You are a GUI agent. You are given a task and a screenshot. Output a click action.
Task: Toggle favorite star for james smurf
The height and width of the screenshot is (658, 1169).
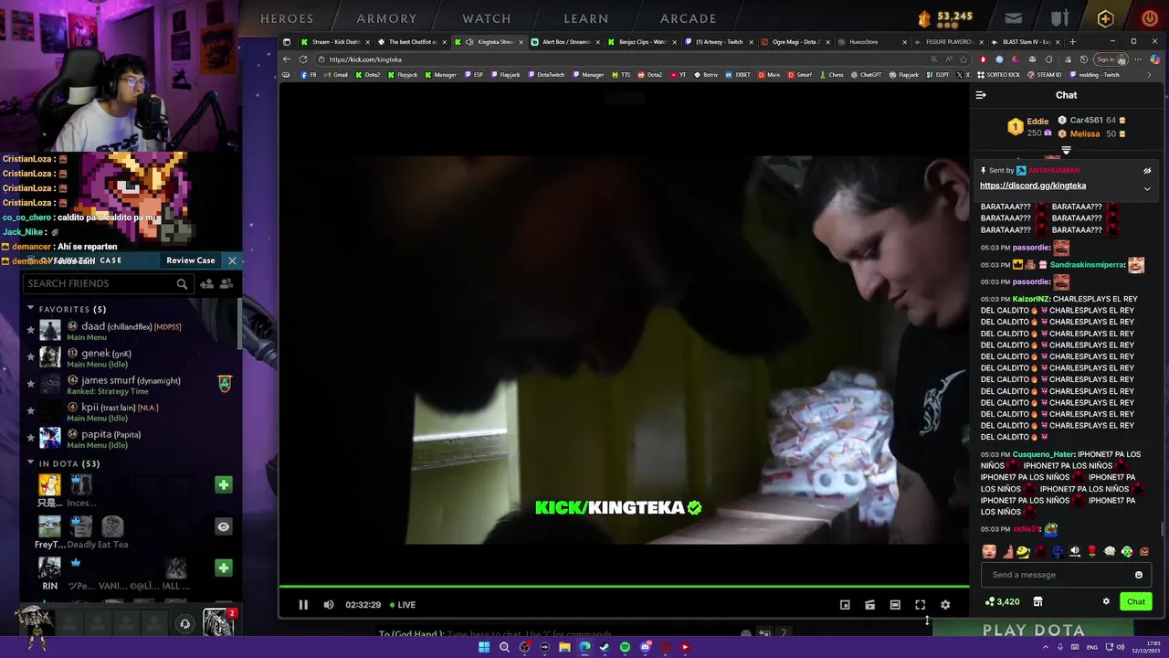point(30,384)
